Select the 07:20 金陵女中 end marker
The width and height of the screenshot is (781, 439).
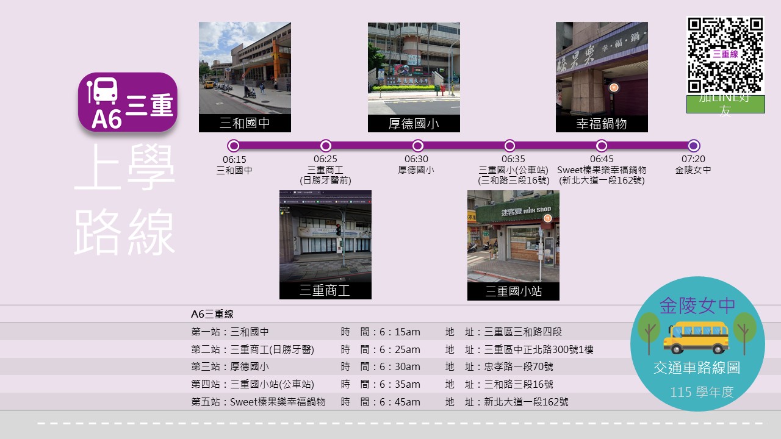tap(694, 146)
